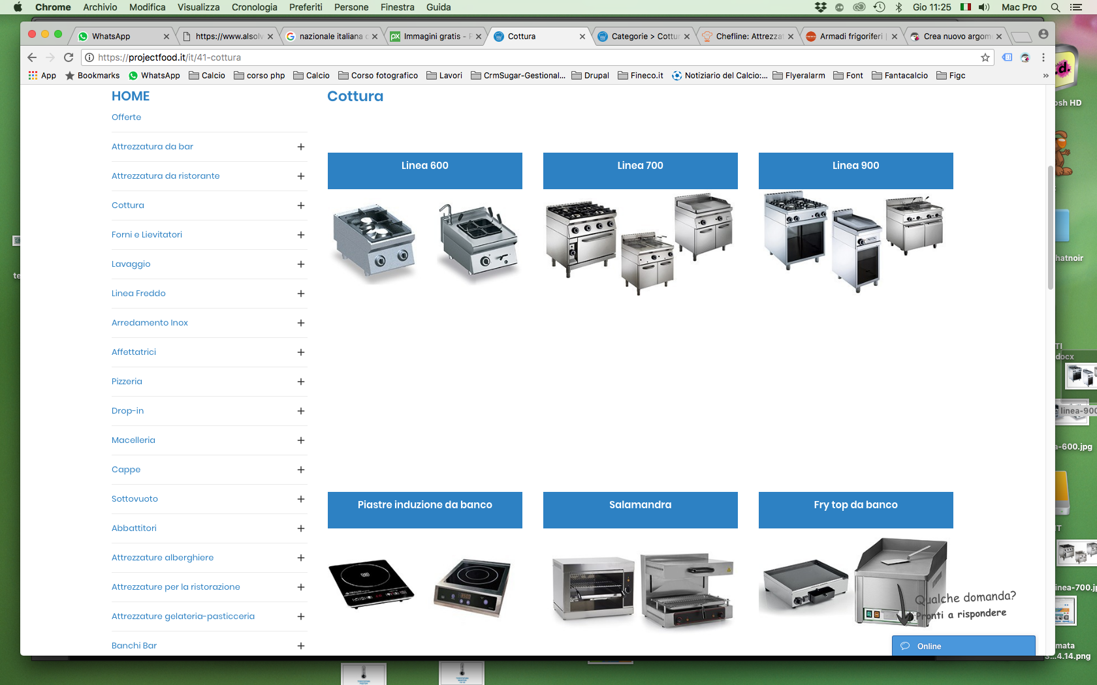Open the Linea 900 category
Image resolution: width=1097 pixels, height=685 pixels.
click(x=856, y=171)
